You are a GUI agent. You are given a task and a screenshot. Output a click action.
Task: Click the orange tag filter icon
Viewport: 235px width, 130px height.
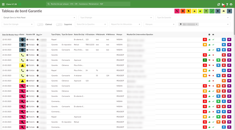tap(189, 11)
